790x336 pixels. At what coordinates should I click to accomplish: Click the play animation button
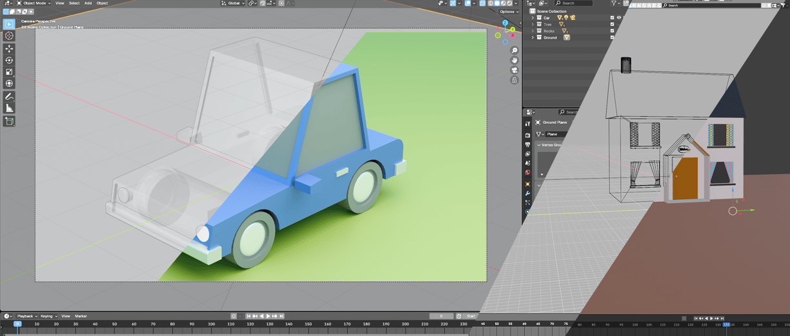coord(268,316)
